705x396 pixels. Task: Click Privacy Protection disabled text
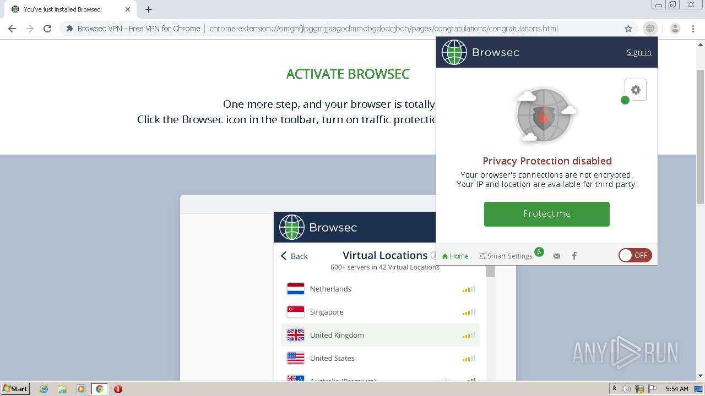(x=547, y=161)
